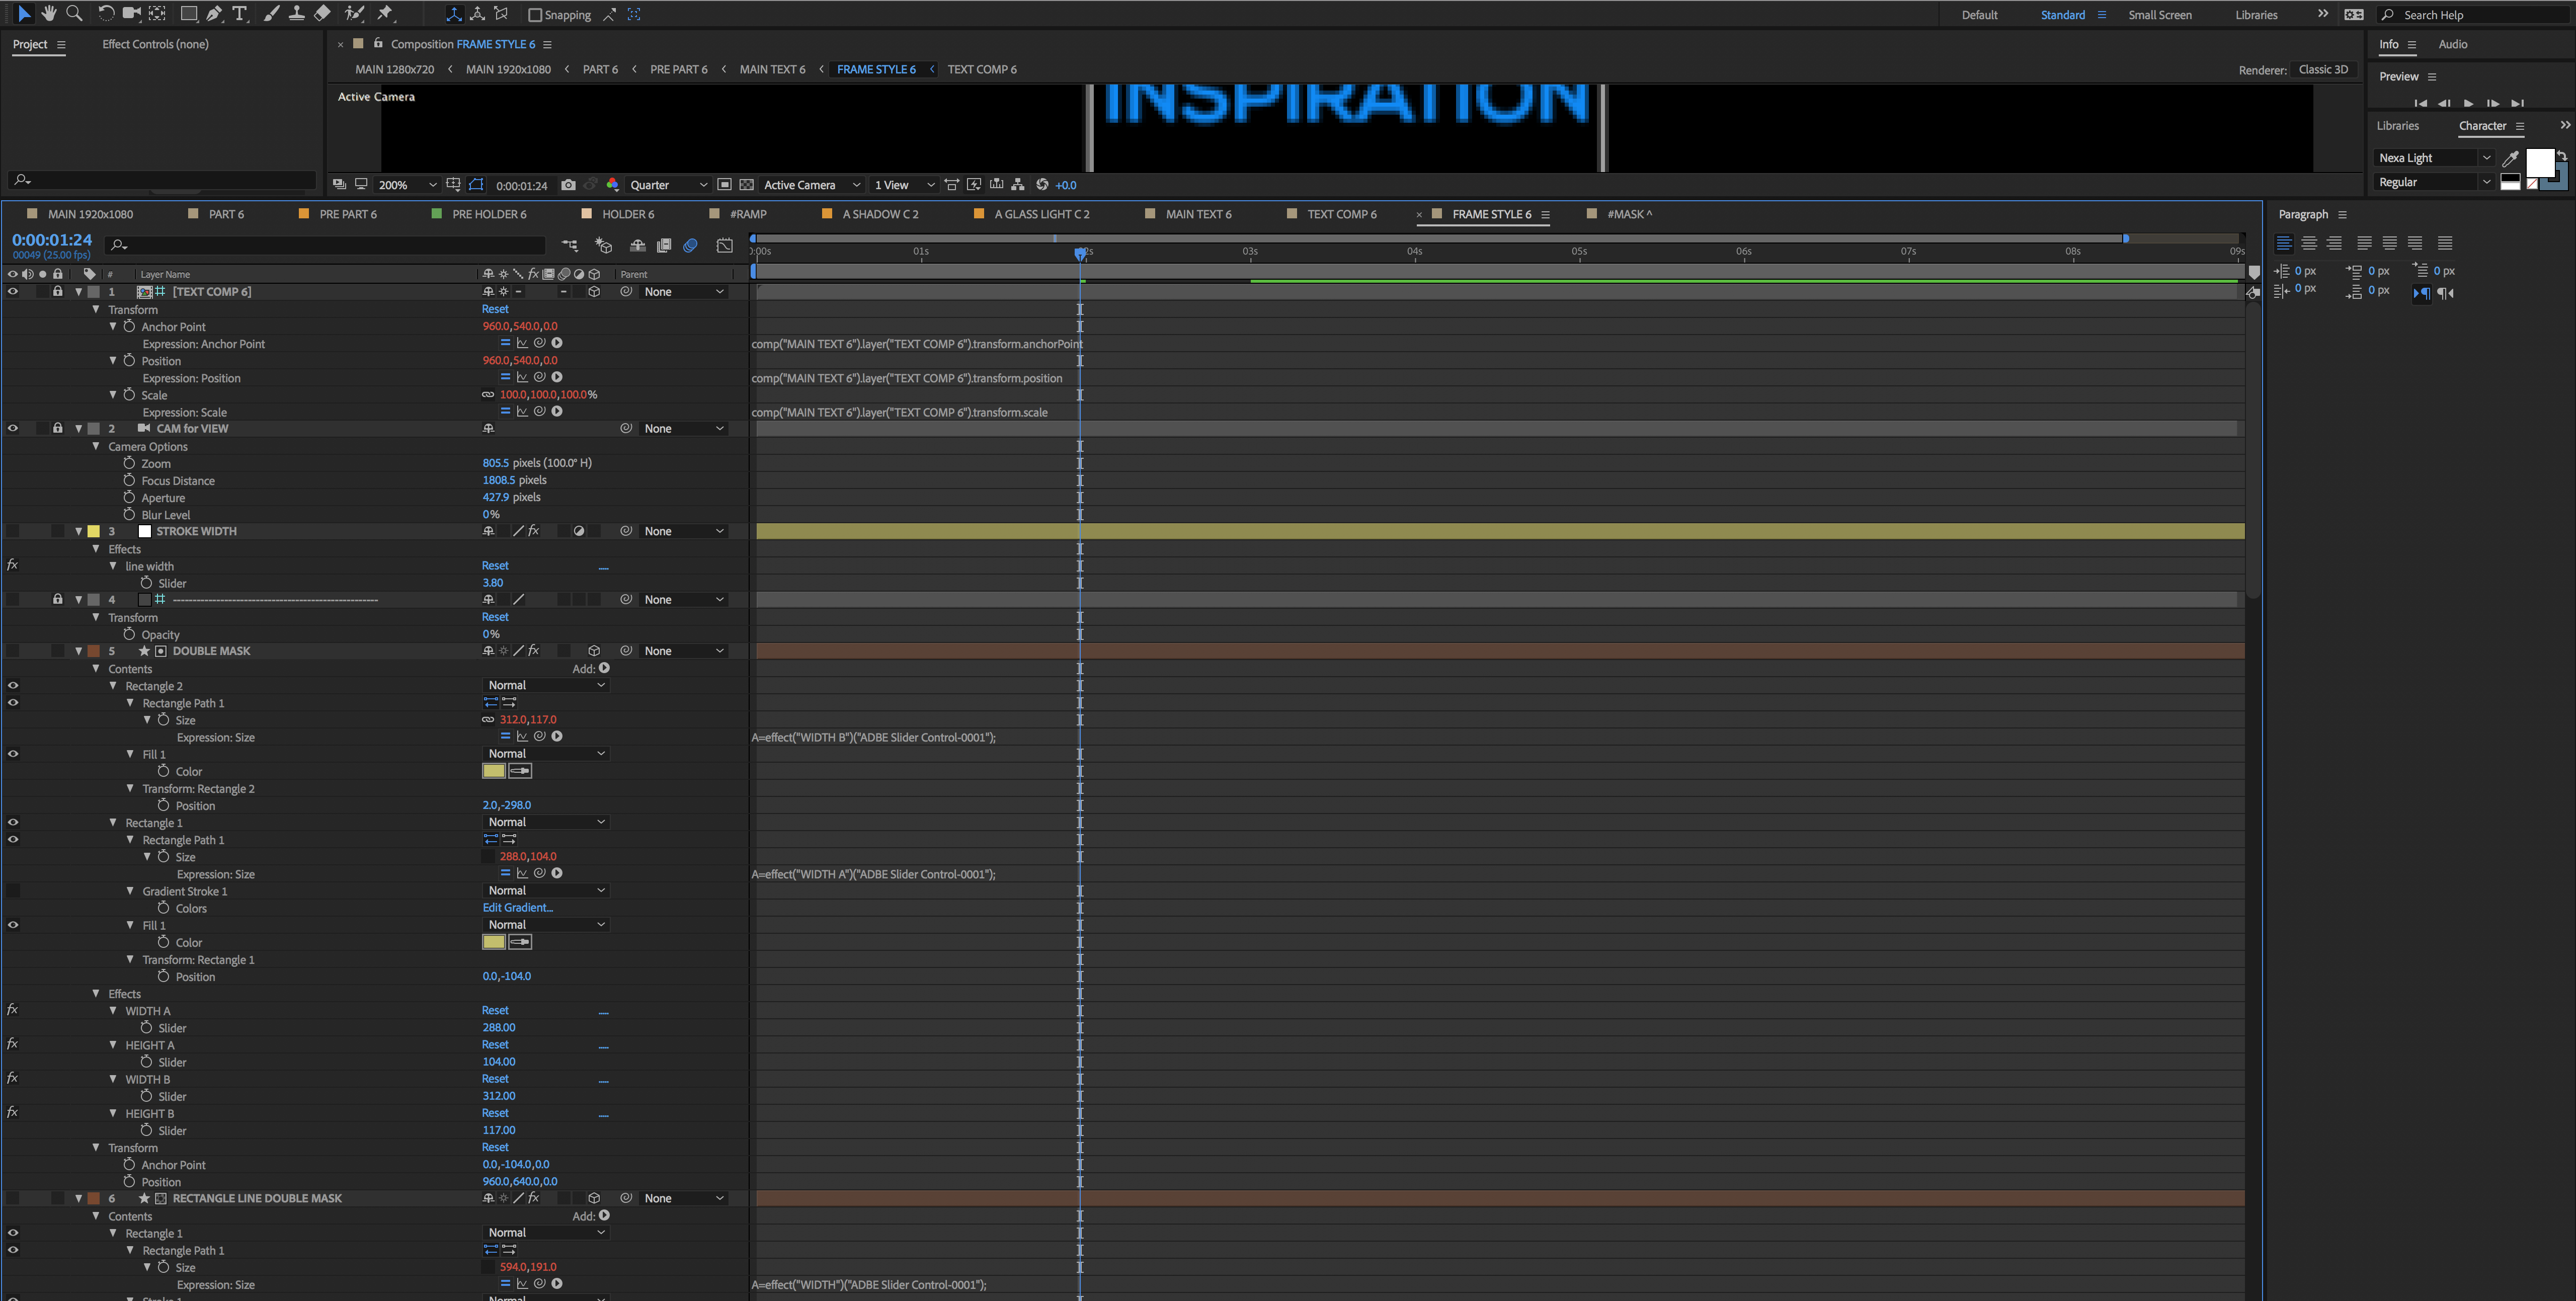Click the Draft 3D icon in timeline
Viewport: 2576px width, 1301px height.
point(603,245)
